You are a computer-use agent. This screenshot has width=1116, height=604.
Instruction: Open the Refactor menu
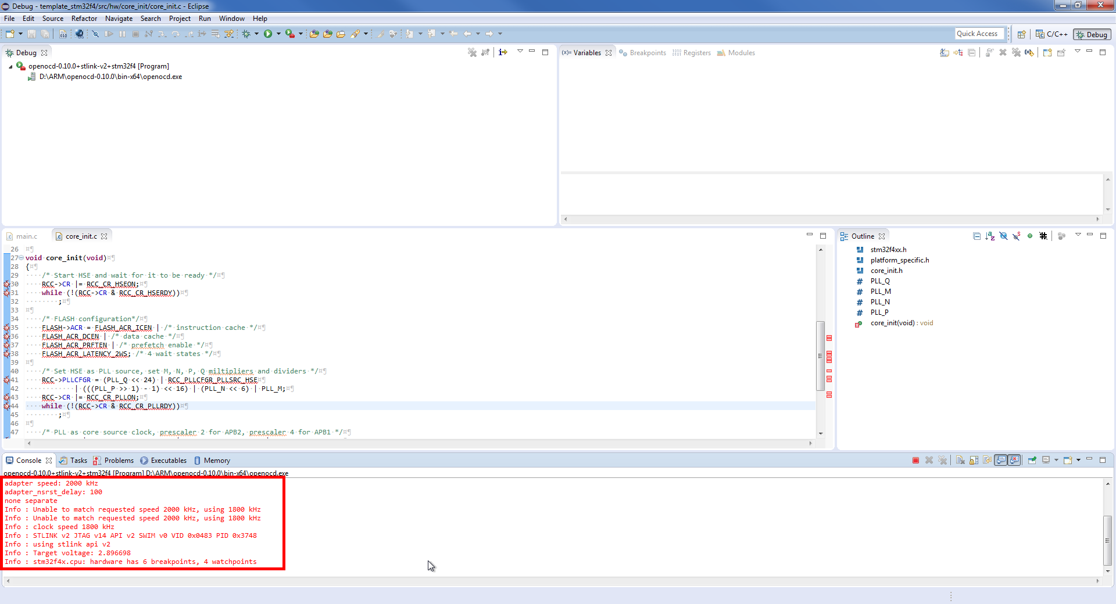pos(84,19)
